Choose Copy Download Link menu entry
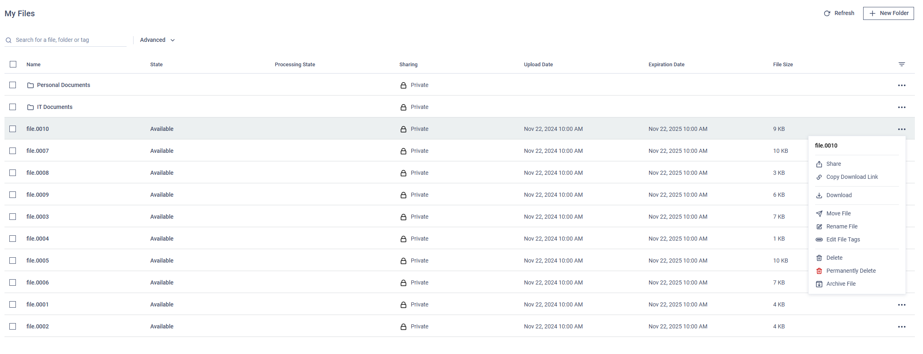 pyautogui.click(x=857, y=177)
